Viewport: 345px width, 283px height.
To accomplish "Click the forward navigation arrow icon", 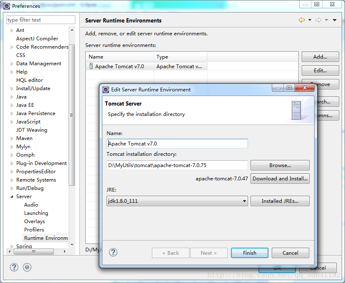I will (318, 20).
